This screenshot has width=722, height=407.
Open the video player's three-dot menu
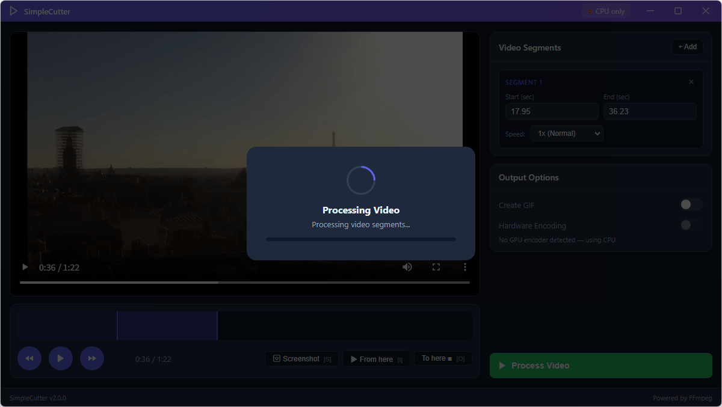click(465, 267)
